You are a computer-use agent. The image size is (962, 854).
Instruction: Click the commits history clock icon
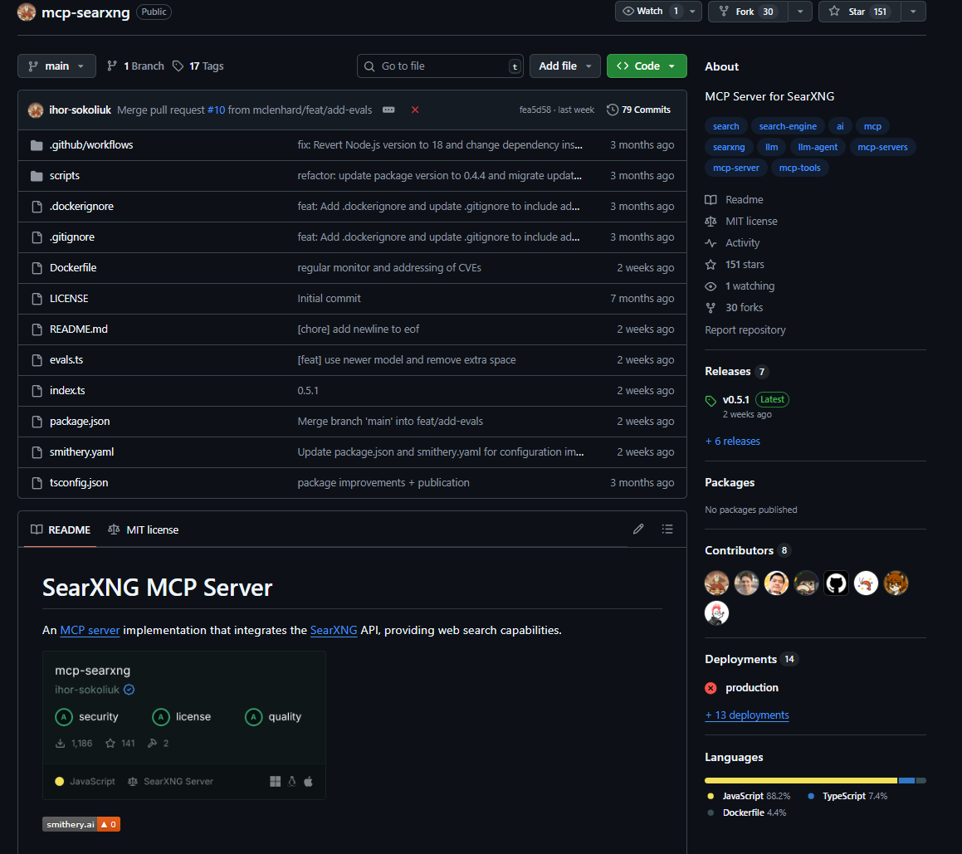coord(613,110)
